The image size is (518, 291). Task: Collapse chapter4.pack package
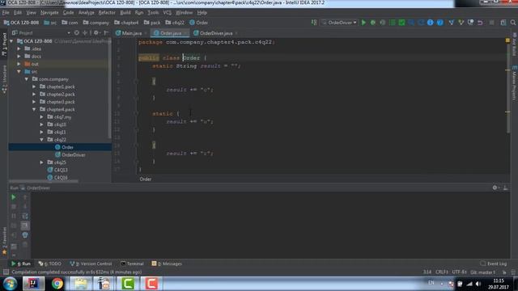[x=34, y=110]
